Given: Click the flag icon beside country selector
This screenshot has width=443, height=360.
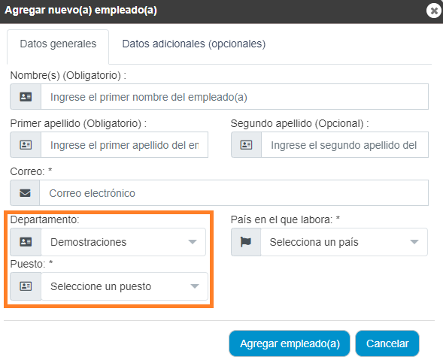Looking at the screenshot, I should point(246,242).
